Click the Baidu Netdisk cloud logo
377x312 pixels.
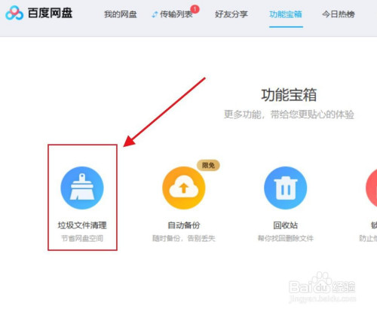tap(14, 13)
